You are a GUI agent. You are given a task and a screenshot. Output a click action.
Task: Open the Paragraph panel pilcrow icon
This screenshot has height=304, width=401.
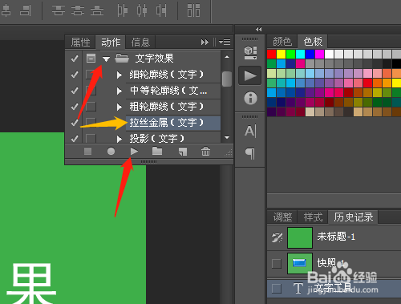click(250, 153)
